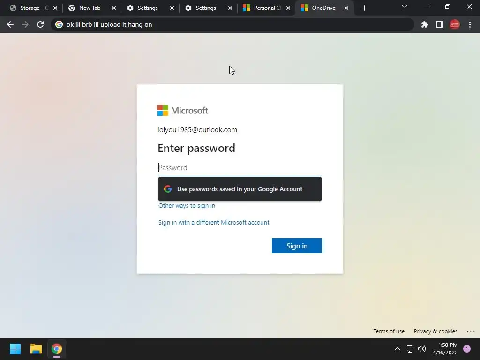The width and height of the screenshot is (480, 360).
Task: Reload the current page
Action: coord(40,24)
